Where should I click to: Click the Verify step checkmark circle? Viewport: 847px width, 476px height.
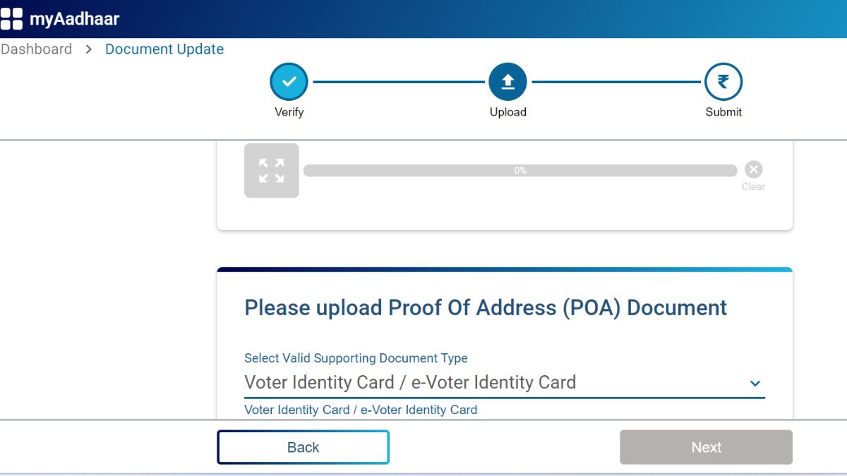(x=289, y=82)
